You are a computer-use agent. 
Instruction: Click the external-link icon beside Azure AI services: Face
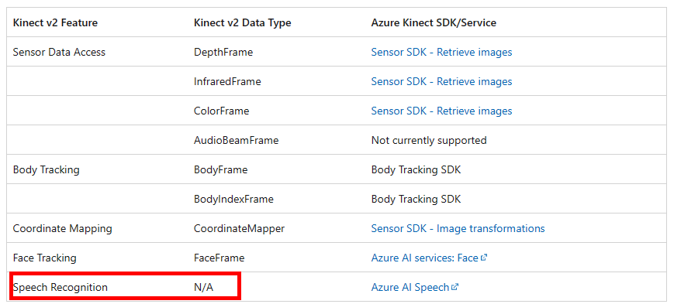coord(483,258)
